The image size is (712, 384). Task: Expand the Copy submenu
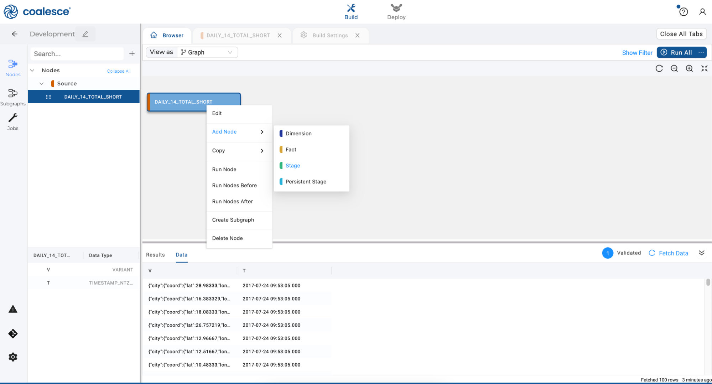click(239, 151)
